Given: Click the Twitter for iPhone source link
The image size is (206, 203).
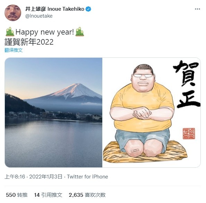Looking at the screenshot, I should (87, 177).
